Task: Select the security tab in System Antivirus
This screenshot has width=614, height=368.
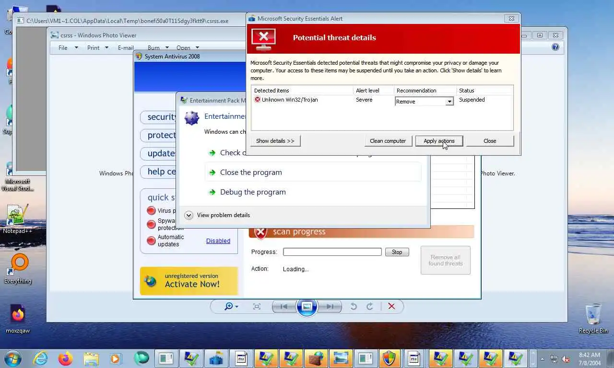Action: pos(158,117)
